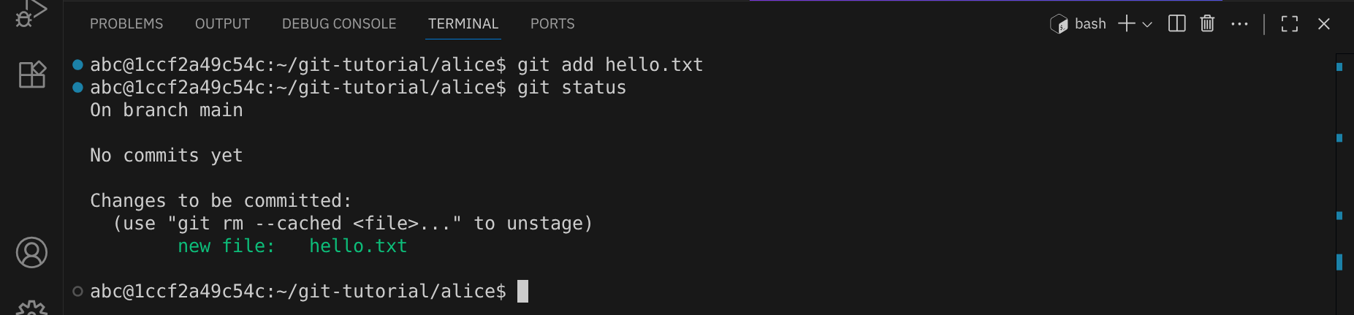Click the git add command decoration dot

(x=77, y=65)
